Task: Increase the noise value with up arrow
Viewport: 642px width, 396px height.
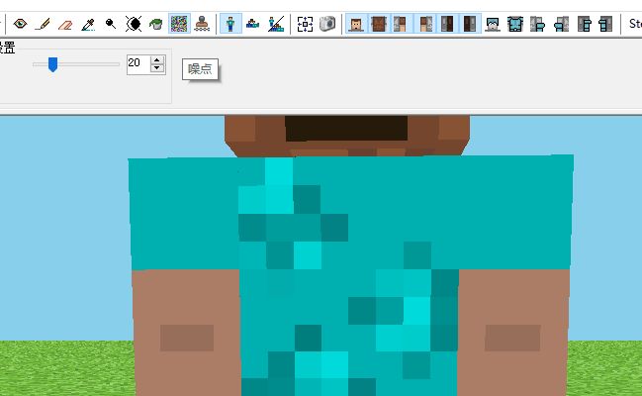Action: pyautogui.click(x=157, y=59)
